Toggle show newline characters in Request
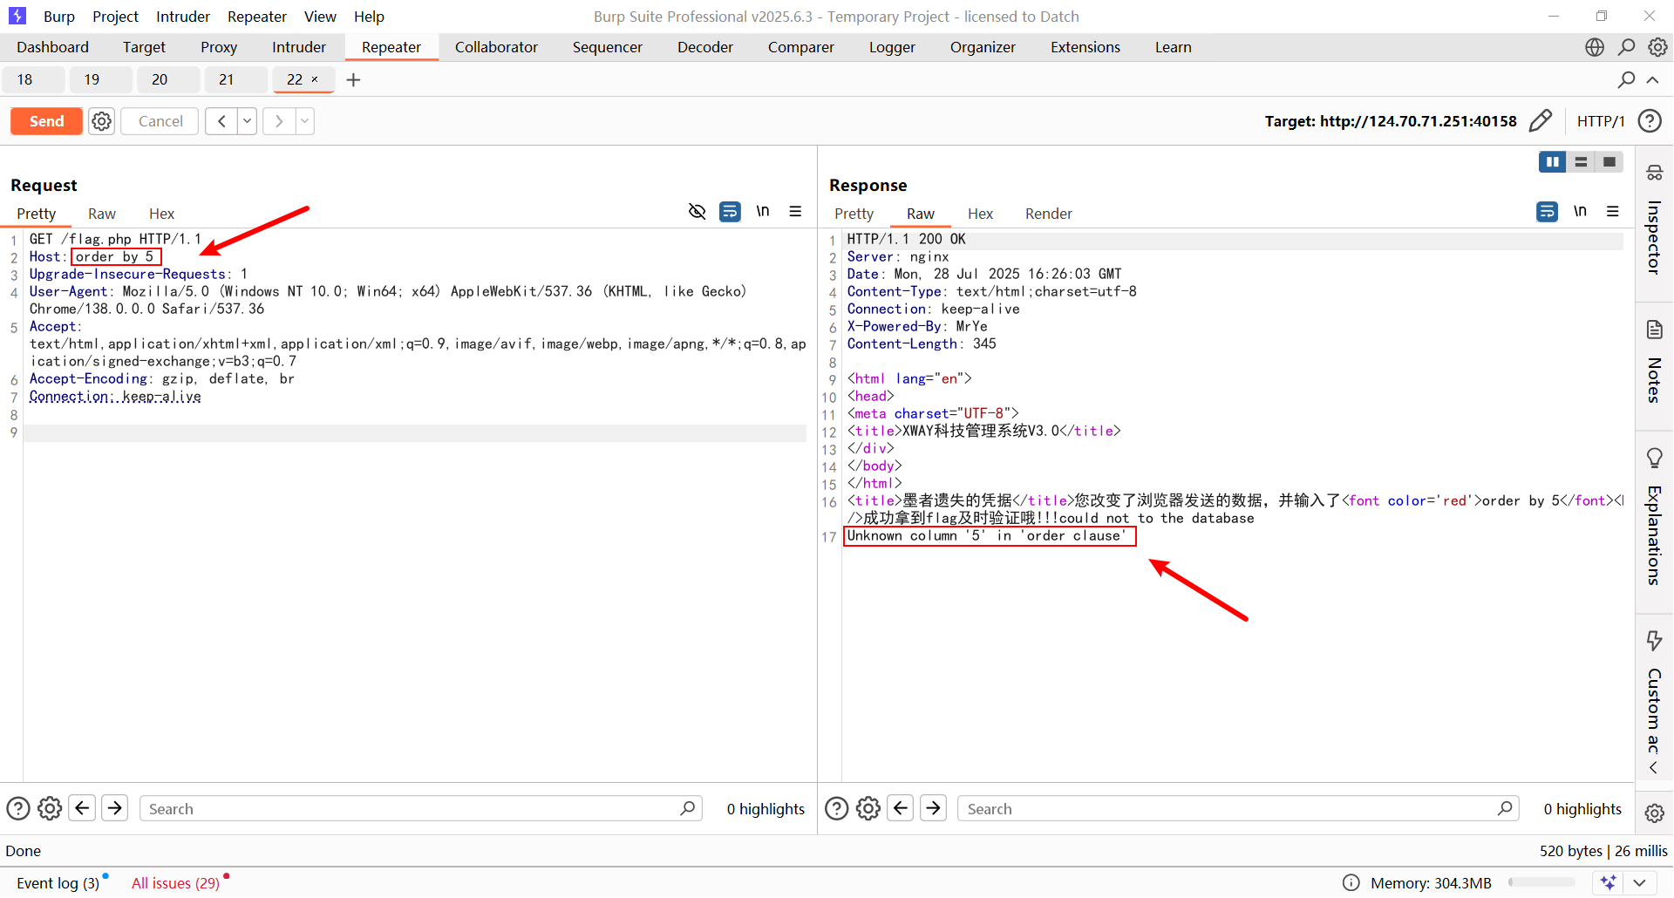Viewport: 1674px width, 898px height. [x=763, y=211]
